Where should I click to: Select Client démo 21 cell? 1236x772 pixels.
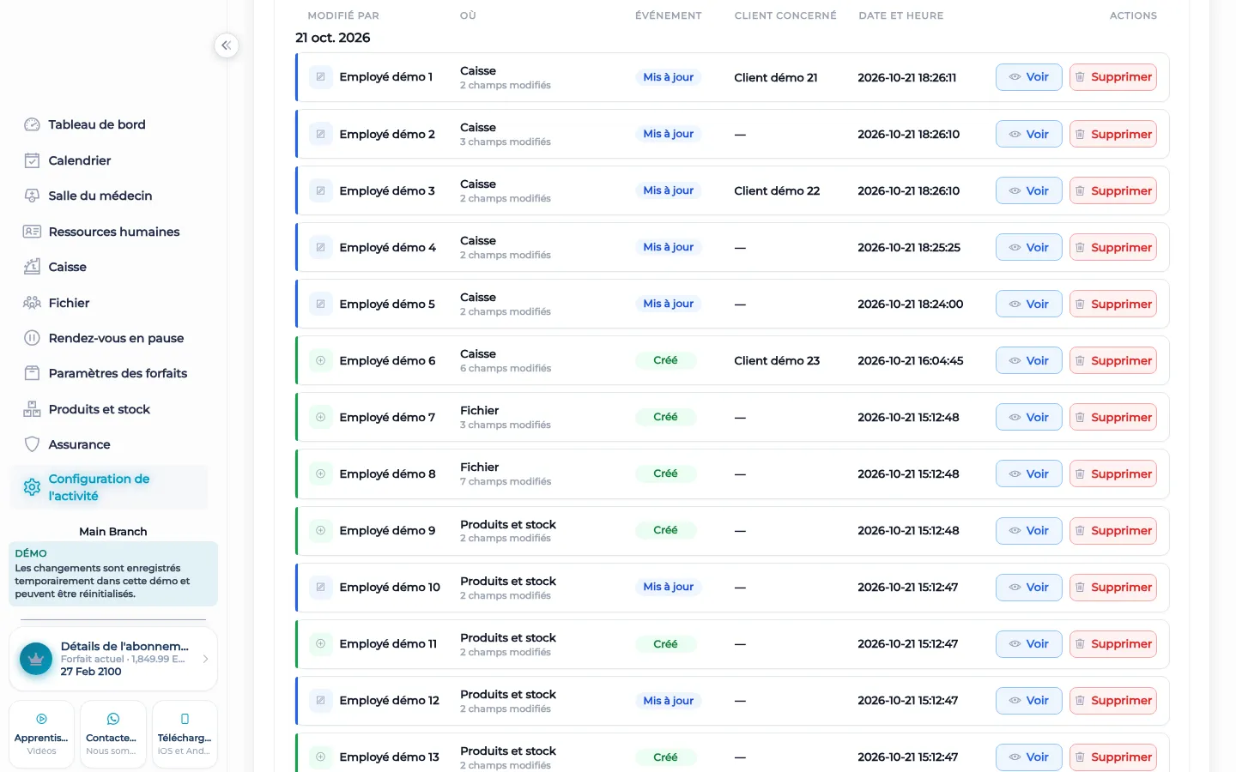pos(776,77)
